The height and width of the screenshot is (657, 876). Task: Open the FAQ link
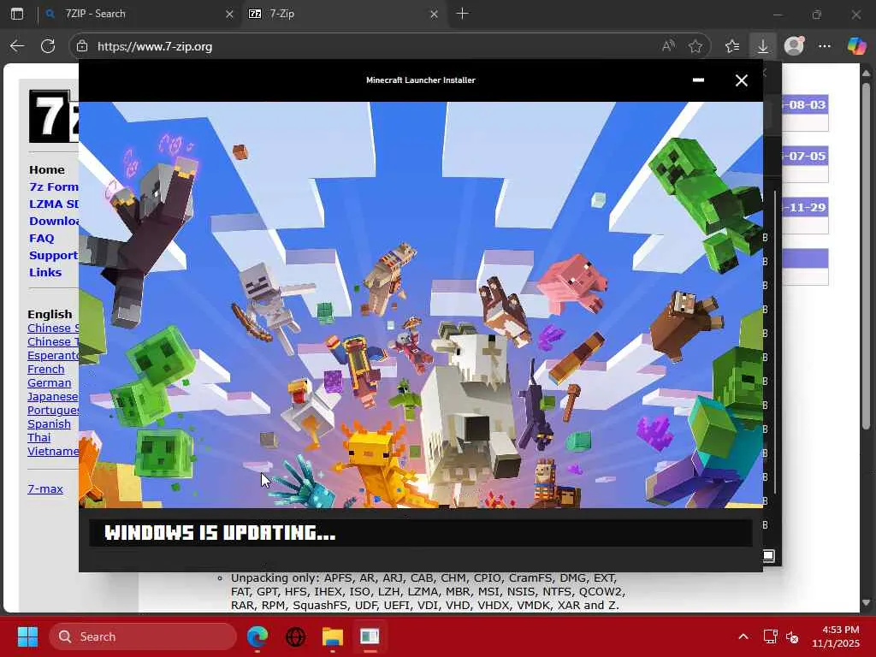[x=42, y=238]
